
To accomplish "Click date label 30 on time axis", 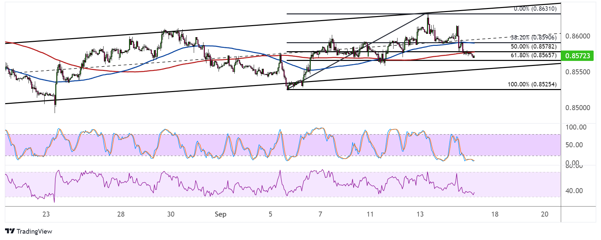I will 171,214.
